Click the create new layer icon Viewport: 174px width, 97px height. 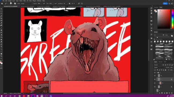tap(169, 93)
